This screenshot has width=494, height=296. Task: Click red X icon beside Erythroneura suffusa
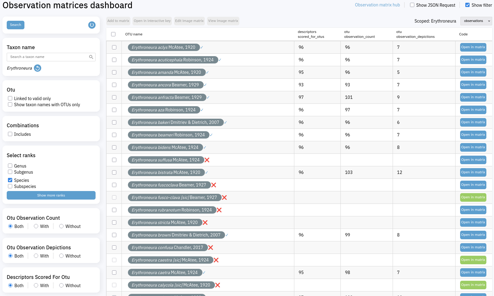point(207,160)
